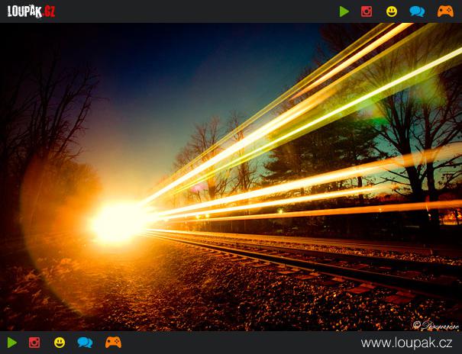Open the Instagram icon in the top bar
Image resolution: width=462 pixels, height=354 pixels.
point(367,11)
